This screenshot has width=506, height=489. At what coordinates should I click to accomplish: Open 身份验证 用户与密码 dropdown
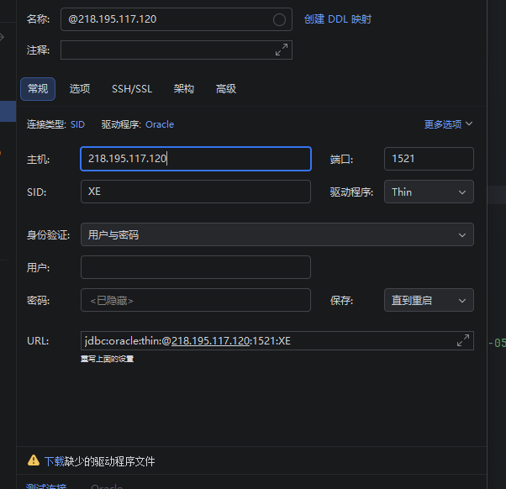click(277, 234)
